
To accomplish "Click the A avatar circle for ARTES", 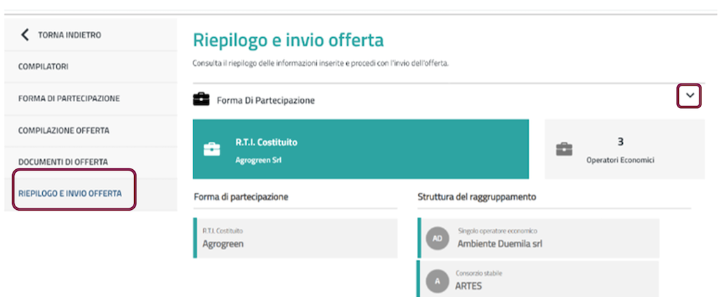I will (437, 281).
